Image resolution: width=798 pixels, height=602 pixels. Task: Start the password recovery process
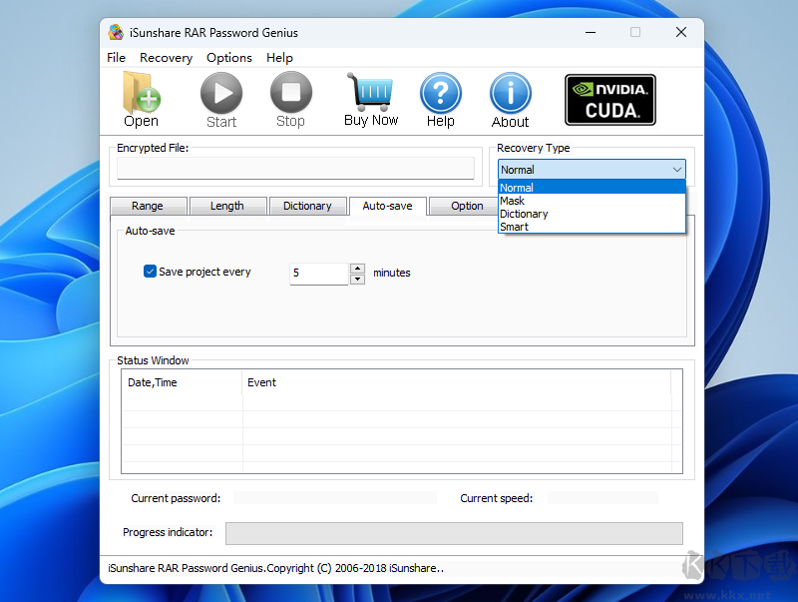click(x=220, y=97)
